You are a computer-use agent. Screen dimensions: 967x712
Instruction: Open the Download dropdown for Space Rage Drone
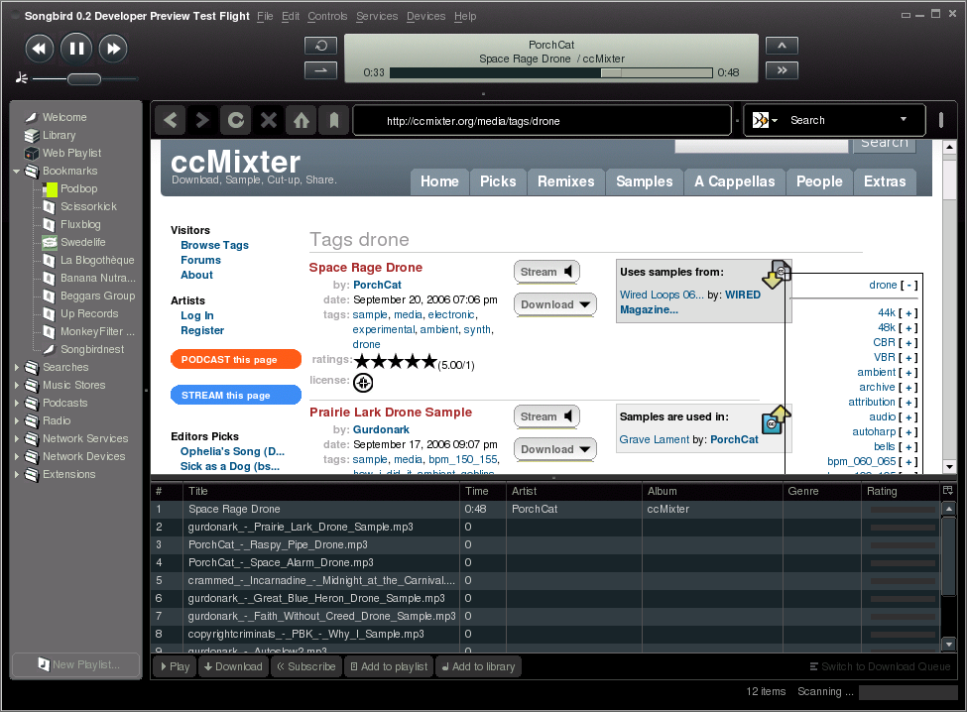point(554,304)
